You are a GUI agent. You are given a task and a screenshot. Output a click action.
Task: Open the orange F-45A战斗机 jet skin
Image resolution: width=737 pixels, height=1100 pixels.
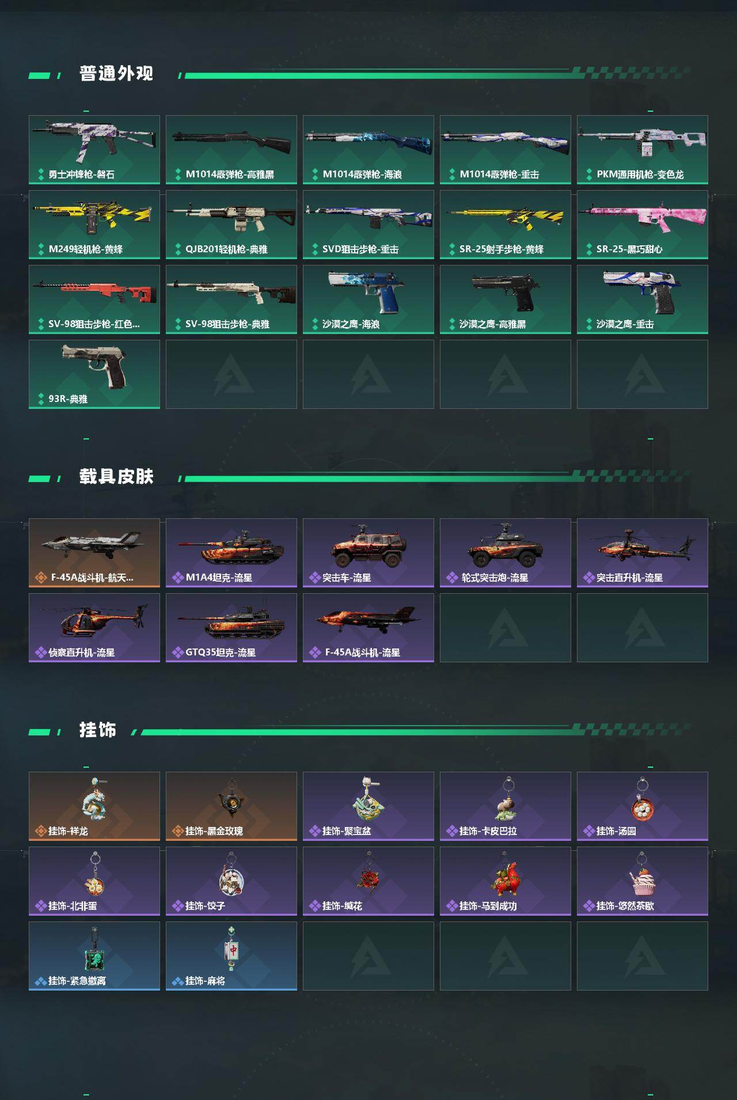94,553
